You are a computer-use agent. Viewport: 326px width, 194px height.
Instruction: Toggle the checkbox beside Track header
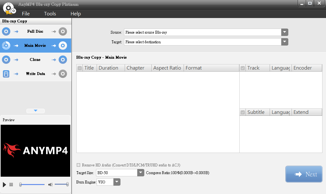click(x=243, y=68)
